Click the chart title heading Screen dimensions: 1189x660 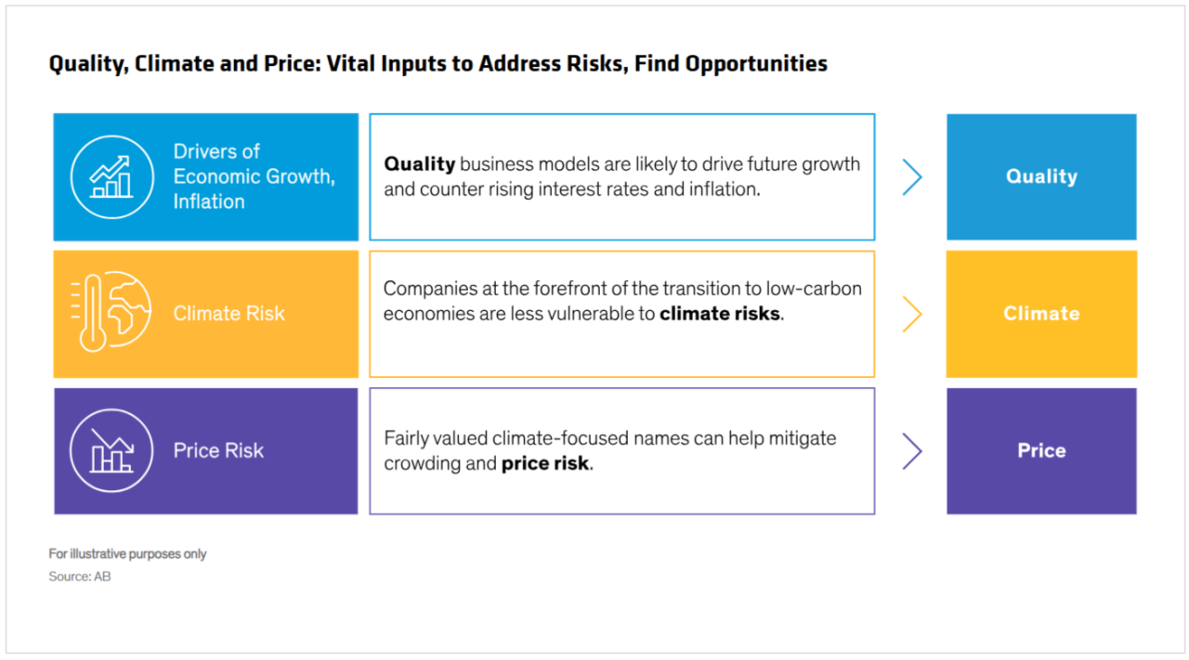pos(438,64)
